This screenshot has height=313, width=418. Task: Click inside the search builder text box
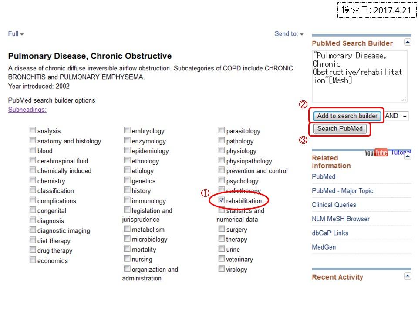point(359,76)
